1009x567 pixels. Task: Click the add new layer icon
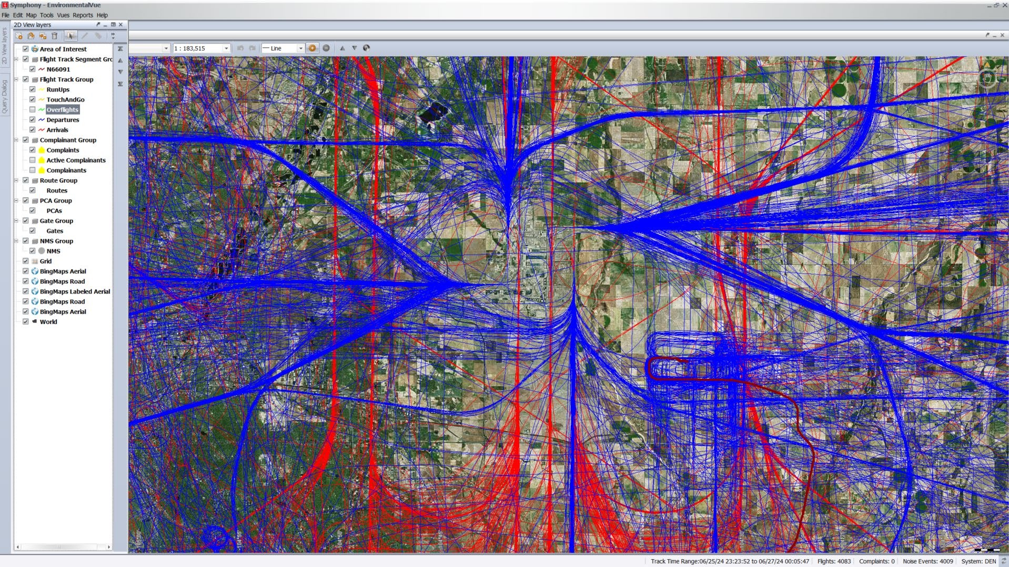(x=19, y=36)
